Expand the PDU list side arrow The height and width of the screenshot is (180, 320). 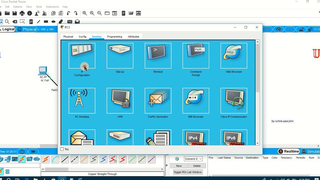click(x=167, y=165)
